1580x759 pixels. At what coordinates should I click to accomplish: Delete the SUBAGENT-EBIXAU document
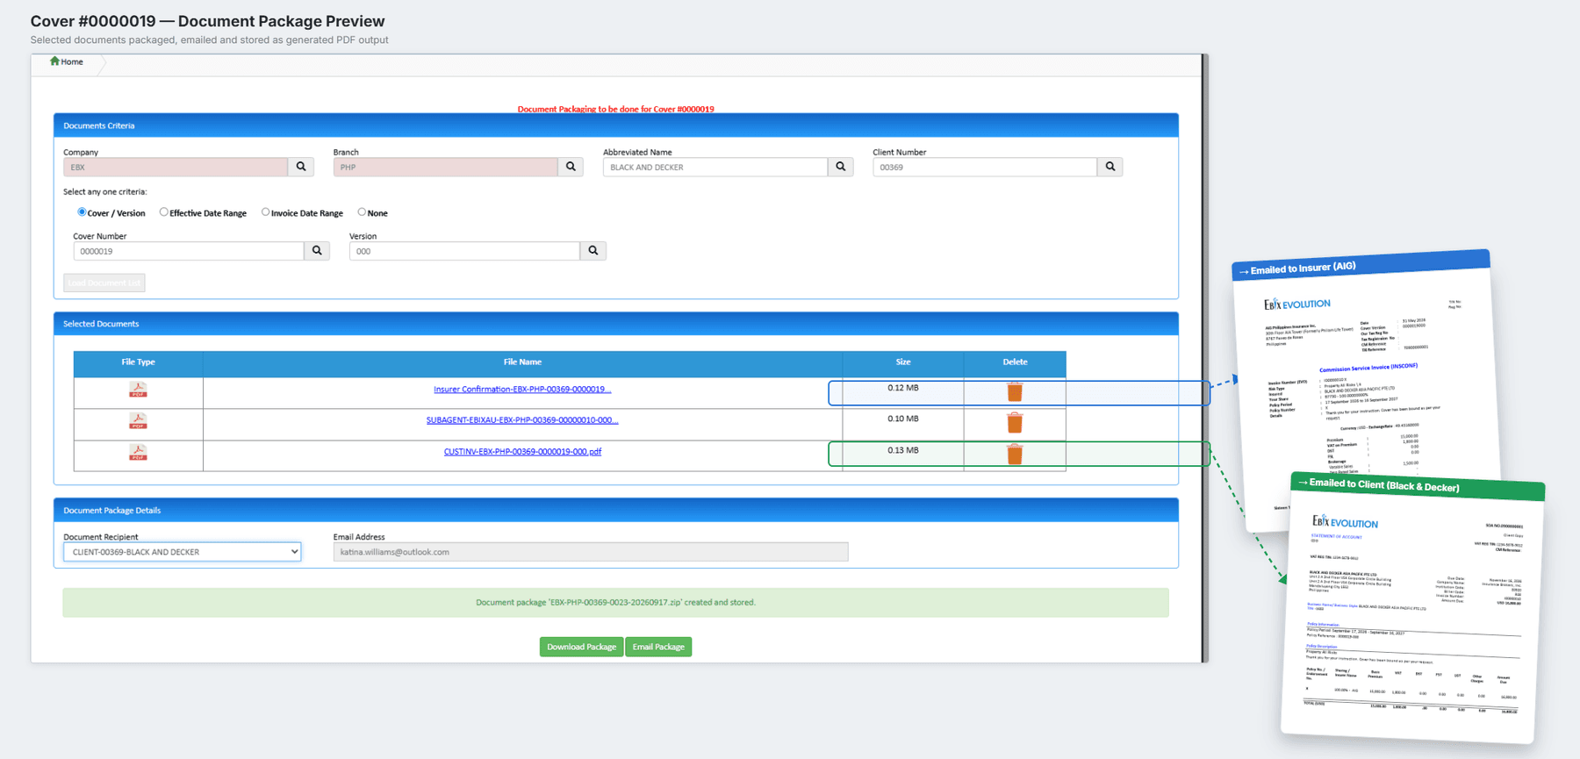pos(1015,423)
